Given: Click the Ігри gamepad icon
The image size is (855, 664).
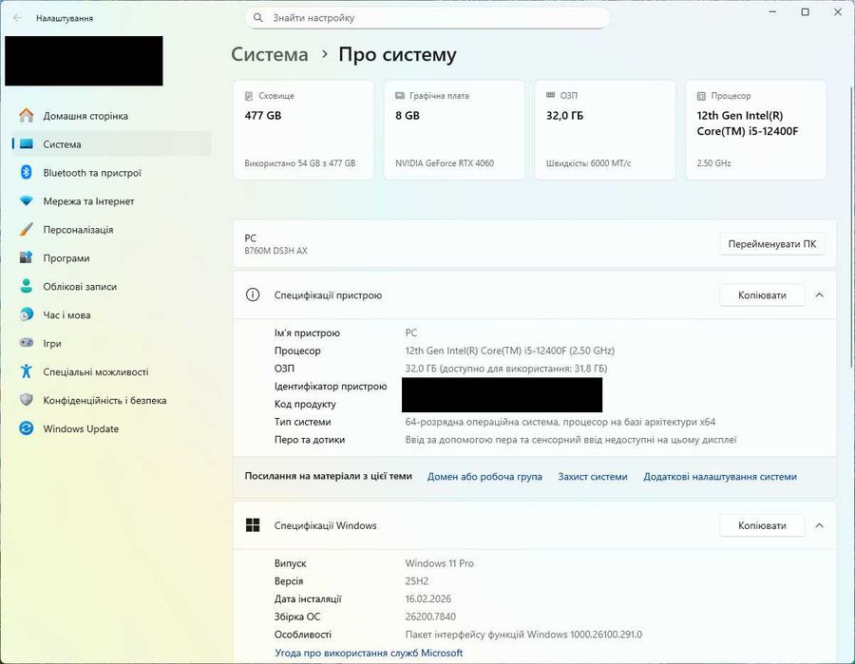Looking at the screenshot, I should (27, 343).
